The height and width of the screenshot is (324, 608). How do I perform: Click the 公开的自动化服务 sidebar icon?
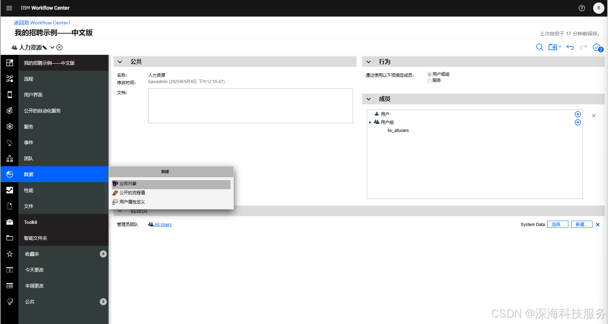(10, 110)
